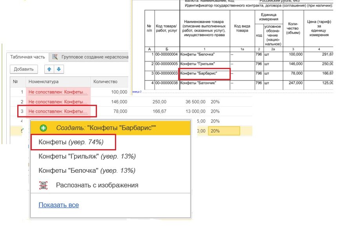363x232 pixels.
Task: Click unmatched nomenclature in row 1
Action: coord(58,92)
